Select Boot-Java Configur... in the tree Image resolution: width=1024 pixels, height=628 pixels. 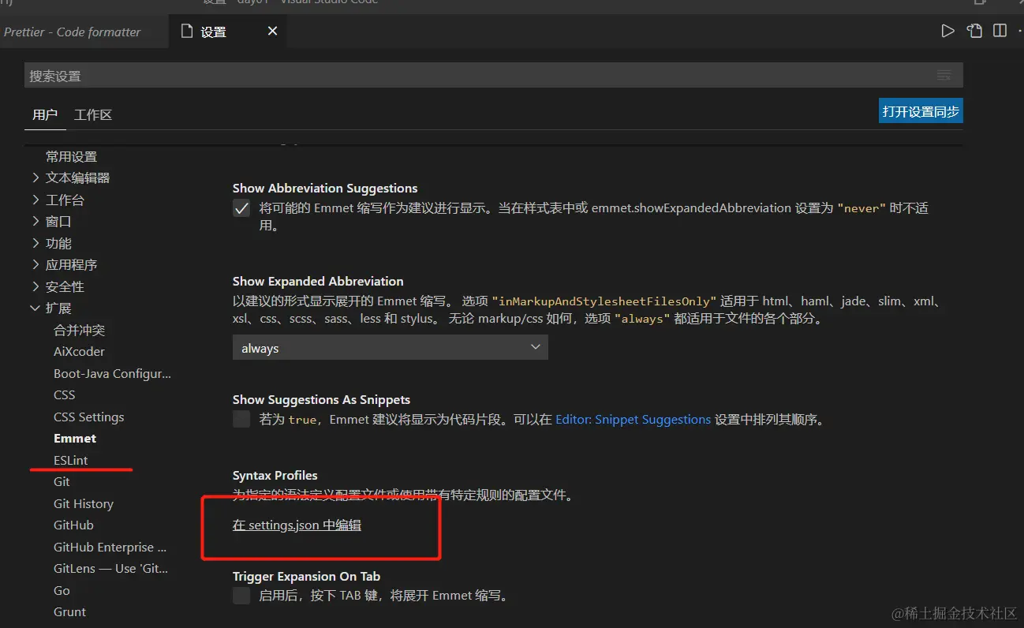pyautogui.click(x=112, y=374)
